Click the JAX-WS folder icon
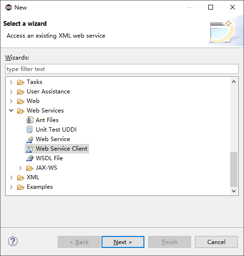 pos(30,168)
